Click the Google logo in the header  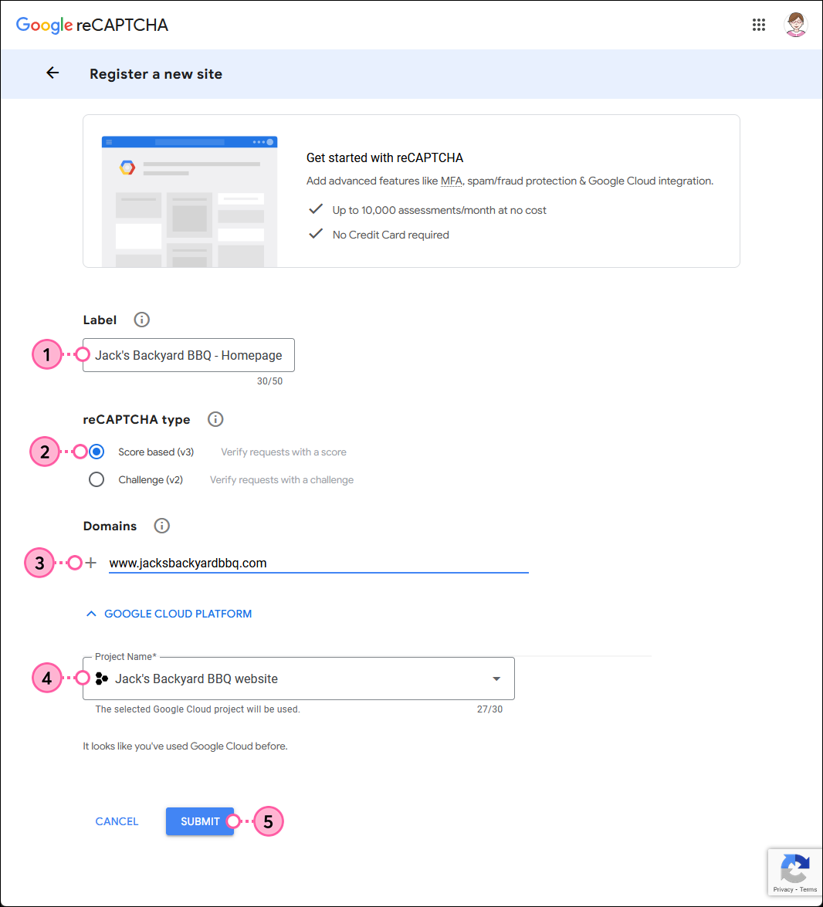tap(45, 25)
